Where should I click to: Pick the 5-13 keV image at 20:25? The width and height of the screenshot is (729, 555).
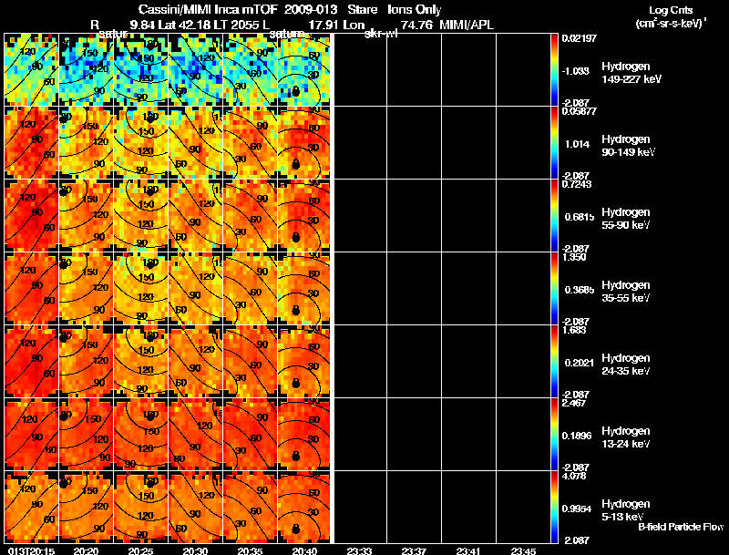(x=140, y=508)
